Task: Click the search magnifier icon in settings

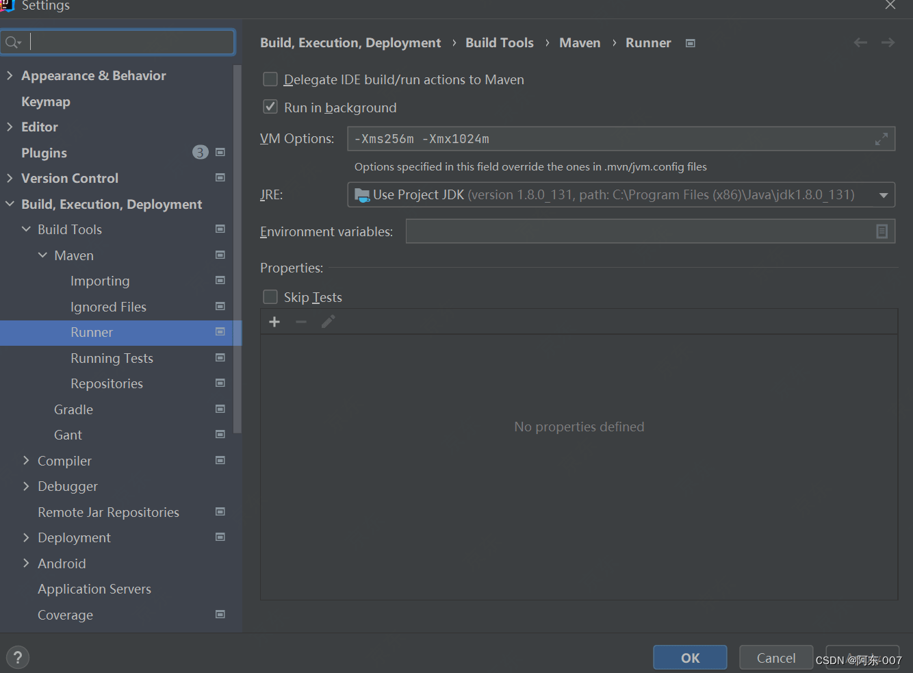Action: (x=12, y=42)
